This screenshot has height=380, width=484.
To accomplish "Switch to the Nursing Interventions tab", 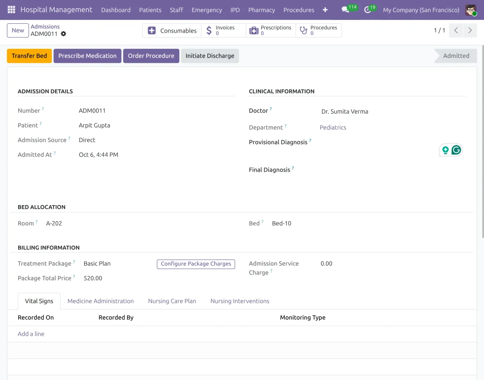I will (240, 301).
